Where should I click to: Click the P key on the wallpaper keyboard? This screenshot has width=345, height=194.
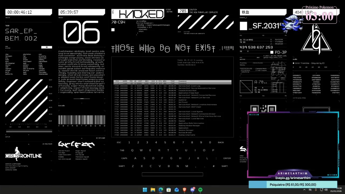(213, 150)
